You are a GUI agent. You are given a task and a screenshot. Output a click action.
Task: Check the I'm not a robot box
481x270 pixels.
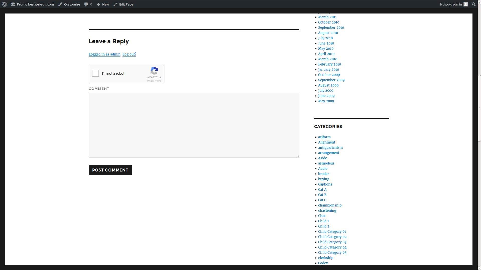(x=95, y=73)
